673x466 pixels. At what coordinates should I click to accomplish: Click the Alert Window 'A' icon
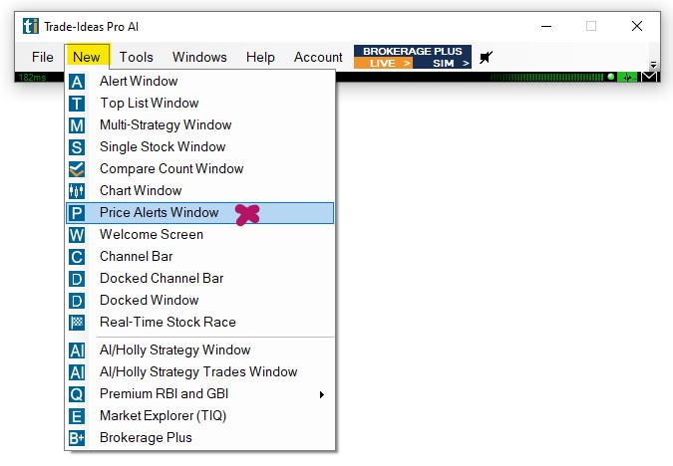(x=77, y=82)
